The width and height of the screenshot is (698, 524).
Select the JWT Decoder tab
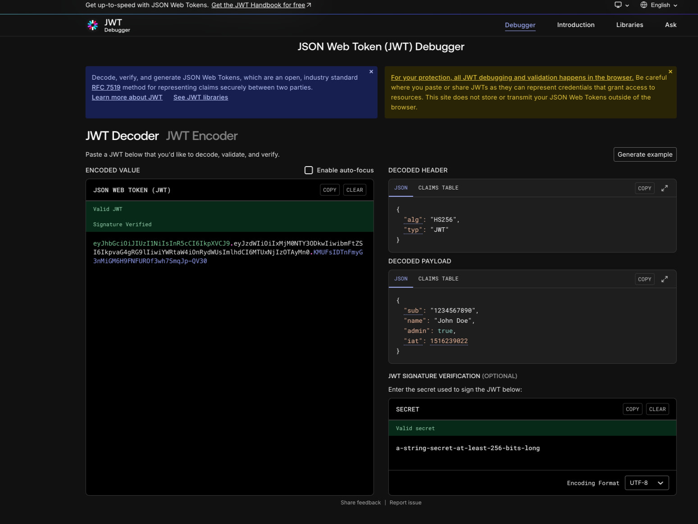(122, 136)
